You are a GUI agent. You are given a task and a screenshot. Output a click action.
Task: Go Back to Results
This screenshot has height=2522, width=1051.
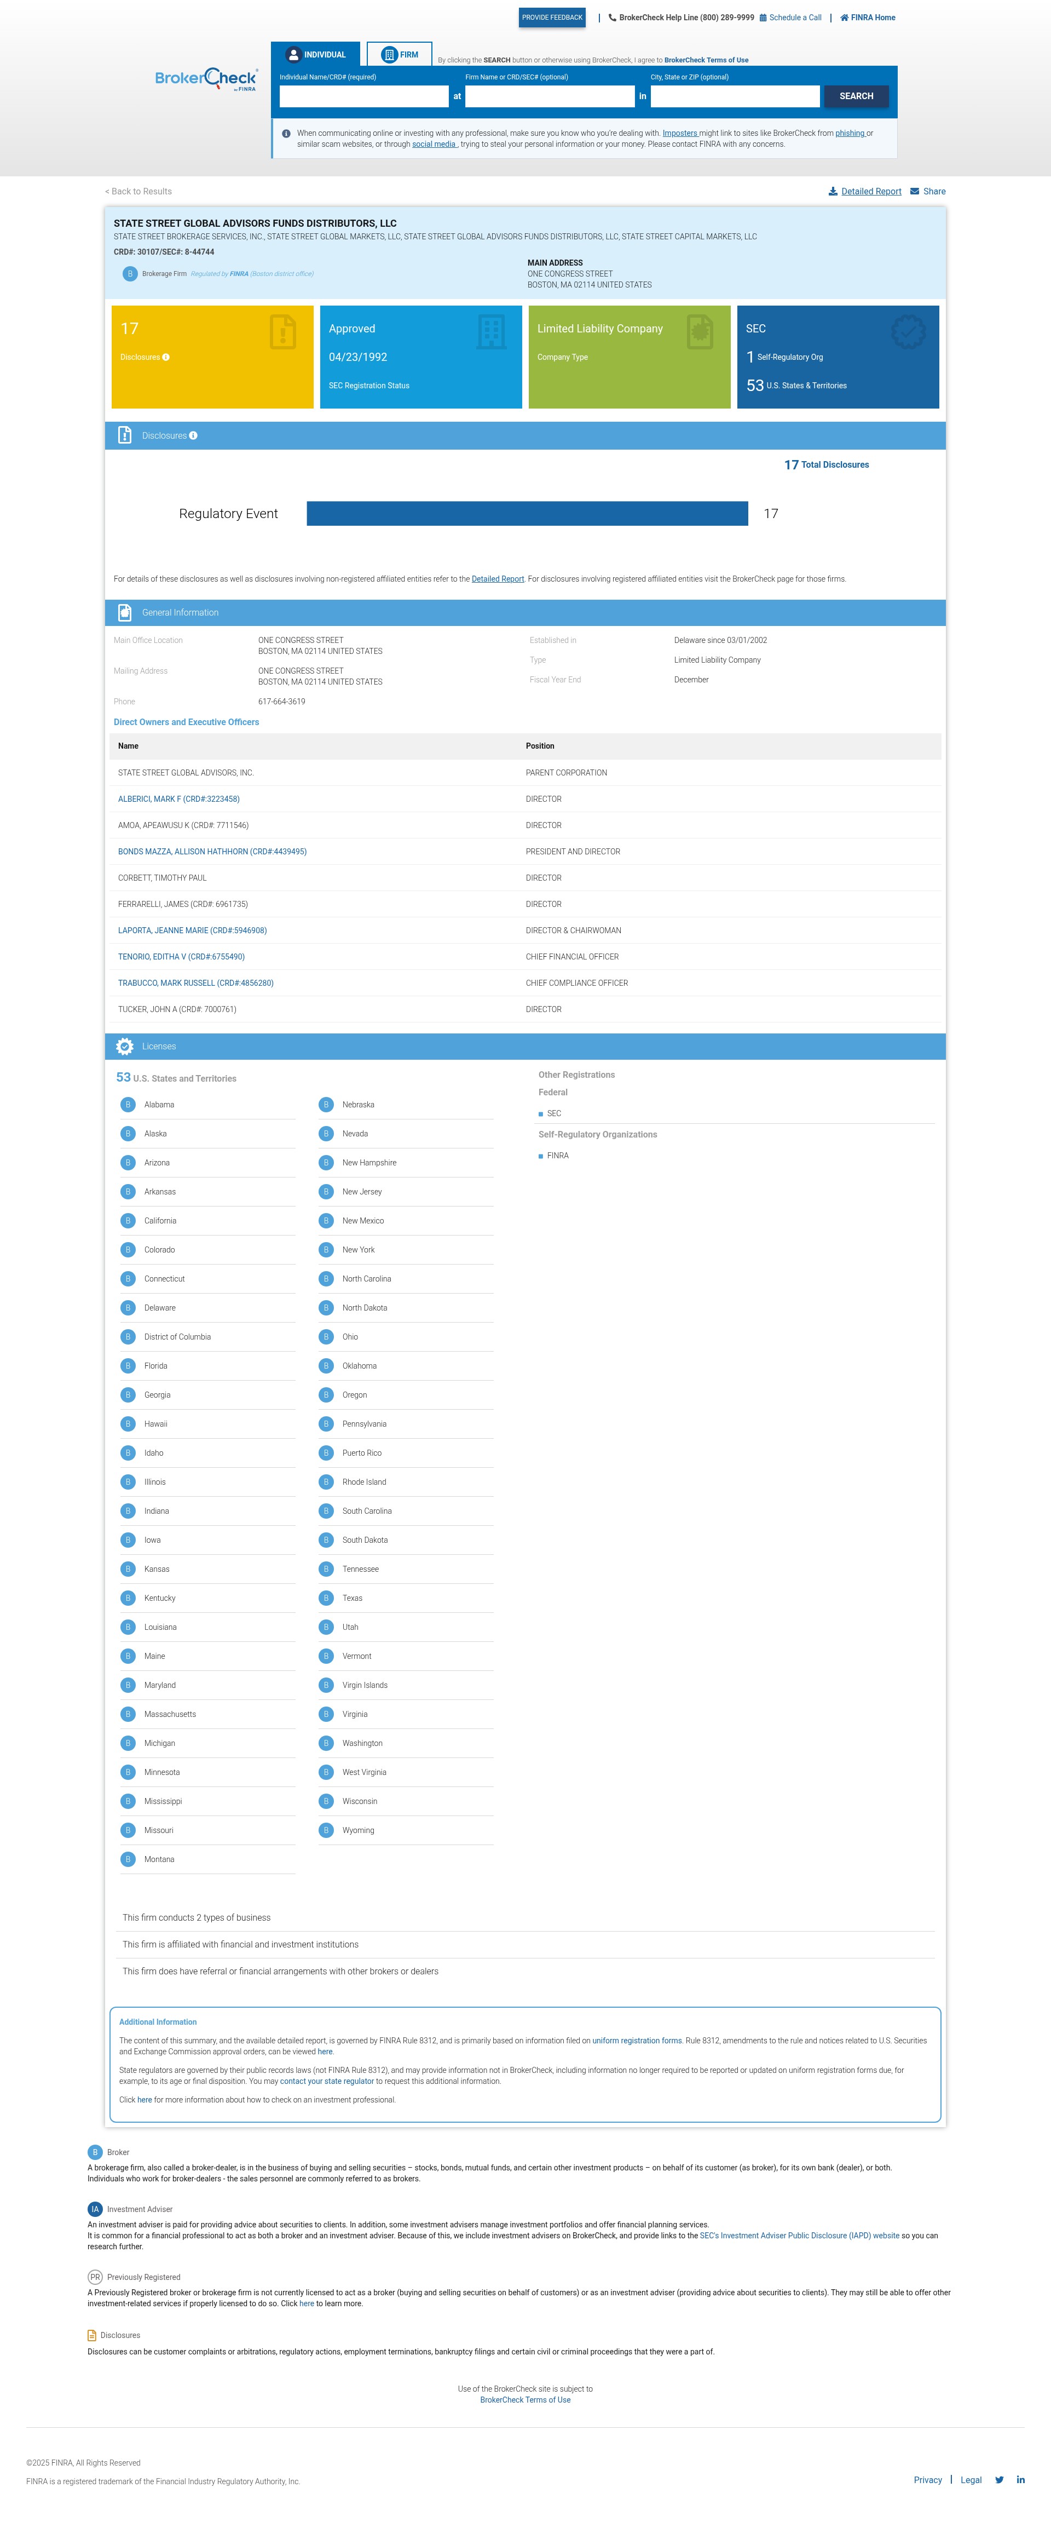click(138, 191)
